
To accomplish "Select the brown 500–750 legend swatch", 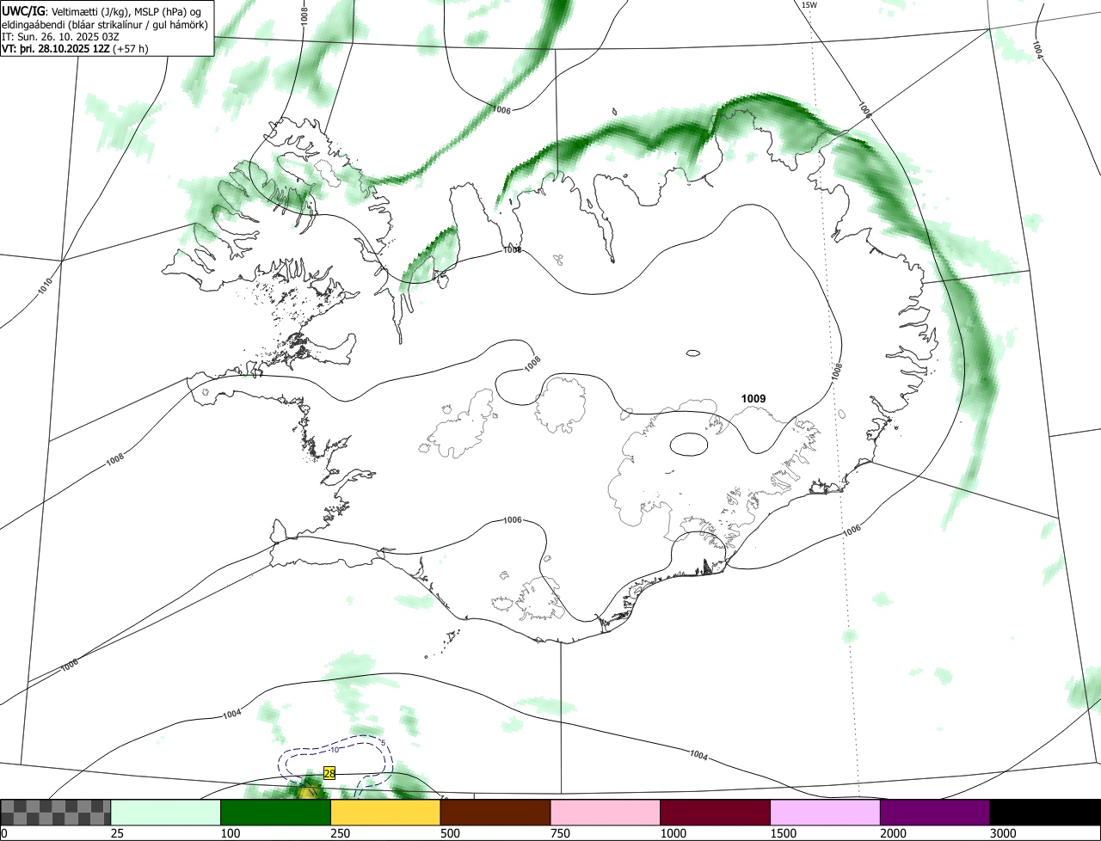I will [x=495, y=812].
